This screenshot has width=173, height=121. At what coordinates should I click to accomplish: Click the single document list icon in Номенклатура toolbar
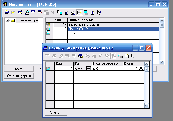(x=66, y=12)
